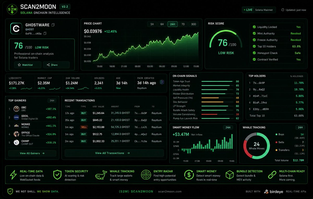The height and width of the screenshot is (199, 313).
Task: Open the Top Gainers 24H selector
Action: point(52,101)
